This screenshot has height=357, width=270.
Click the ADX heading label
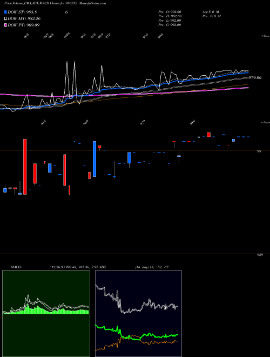pyautogui.click(x=103, y=267)
